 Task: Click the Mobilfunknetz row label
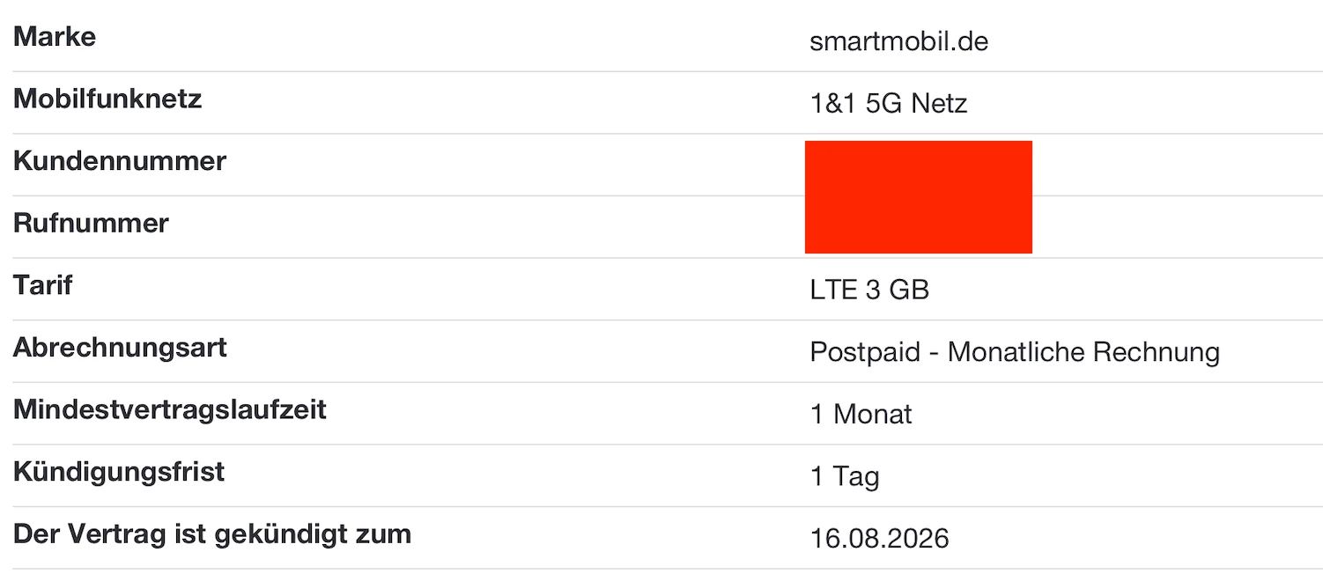[107, 99]
